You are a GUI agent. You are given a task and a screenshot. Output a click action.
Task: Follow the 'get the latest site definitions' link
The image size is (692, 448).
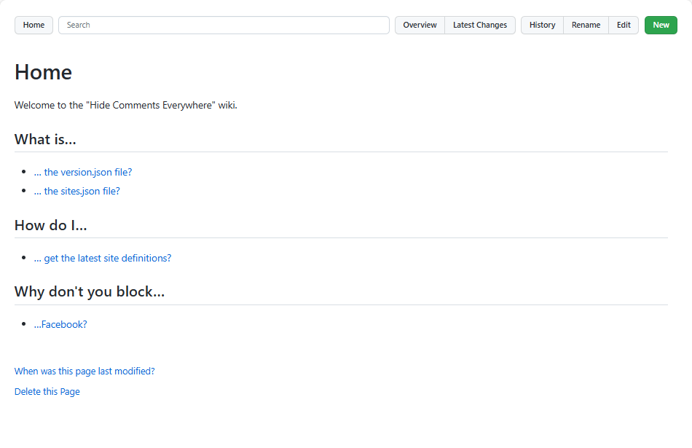pos(103,259)
